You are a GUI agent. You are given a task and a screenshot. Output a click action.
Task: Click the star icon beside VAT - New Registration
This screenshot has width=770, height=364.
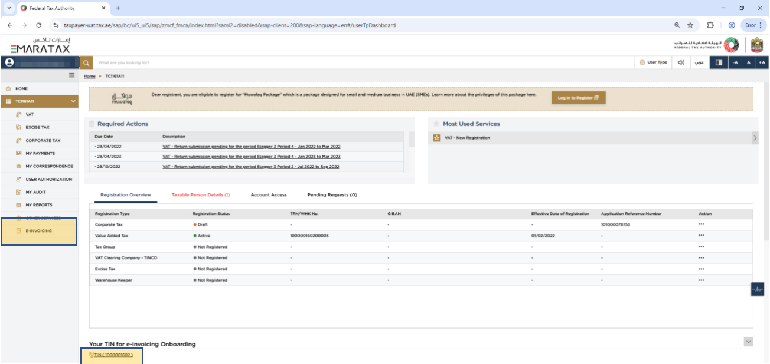436,138
